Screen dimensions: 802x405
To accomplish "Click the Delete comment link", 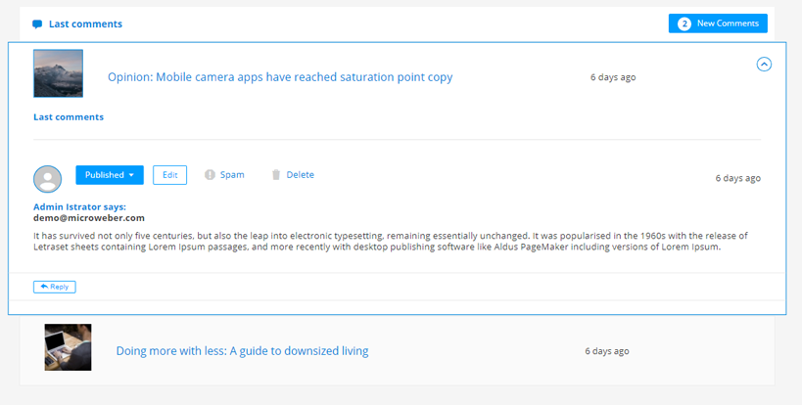I will coord(301,175).
